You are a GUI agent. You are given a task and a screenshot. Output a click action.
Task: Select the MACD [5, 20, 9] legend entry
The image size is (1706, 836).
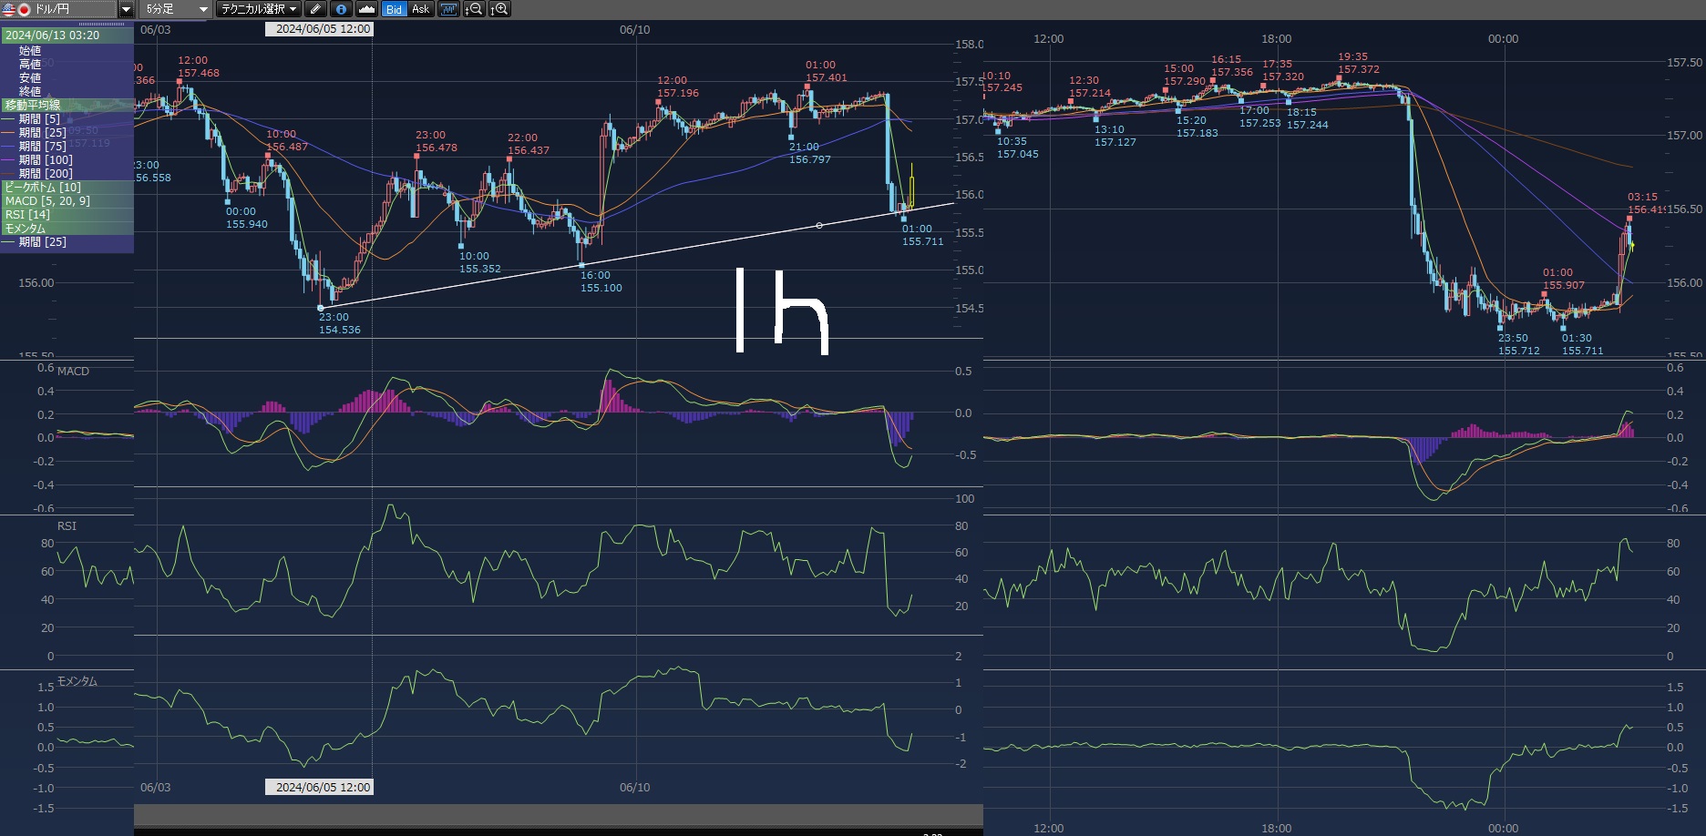tap(47, 201)
